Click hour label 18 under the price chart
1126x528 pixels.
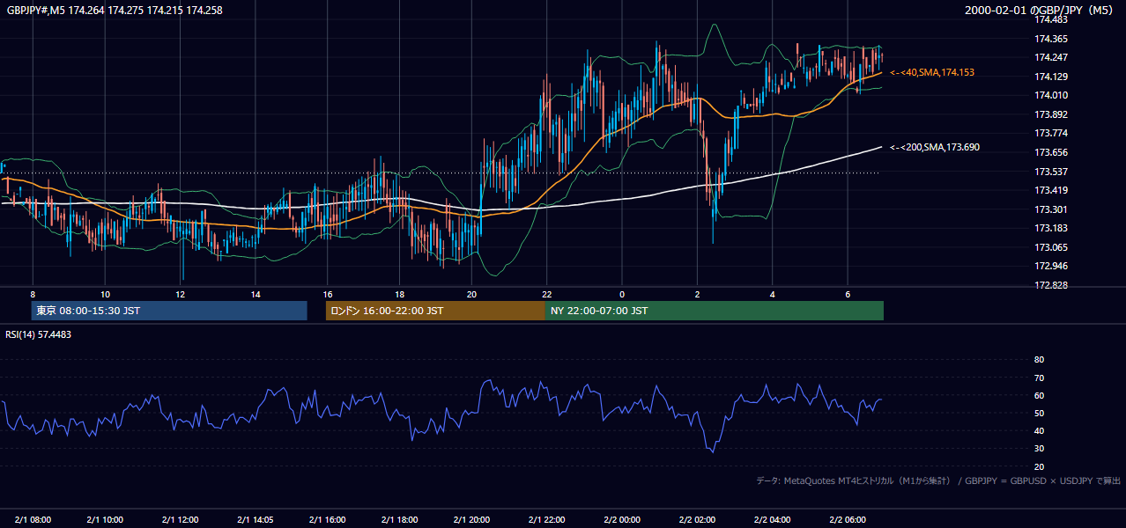click(399, 294)
